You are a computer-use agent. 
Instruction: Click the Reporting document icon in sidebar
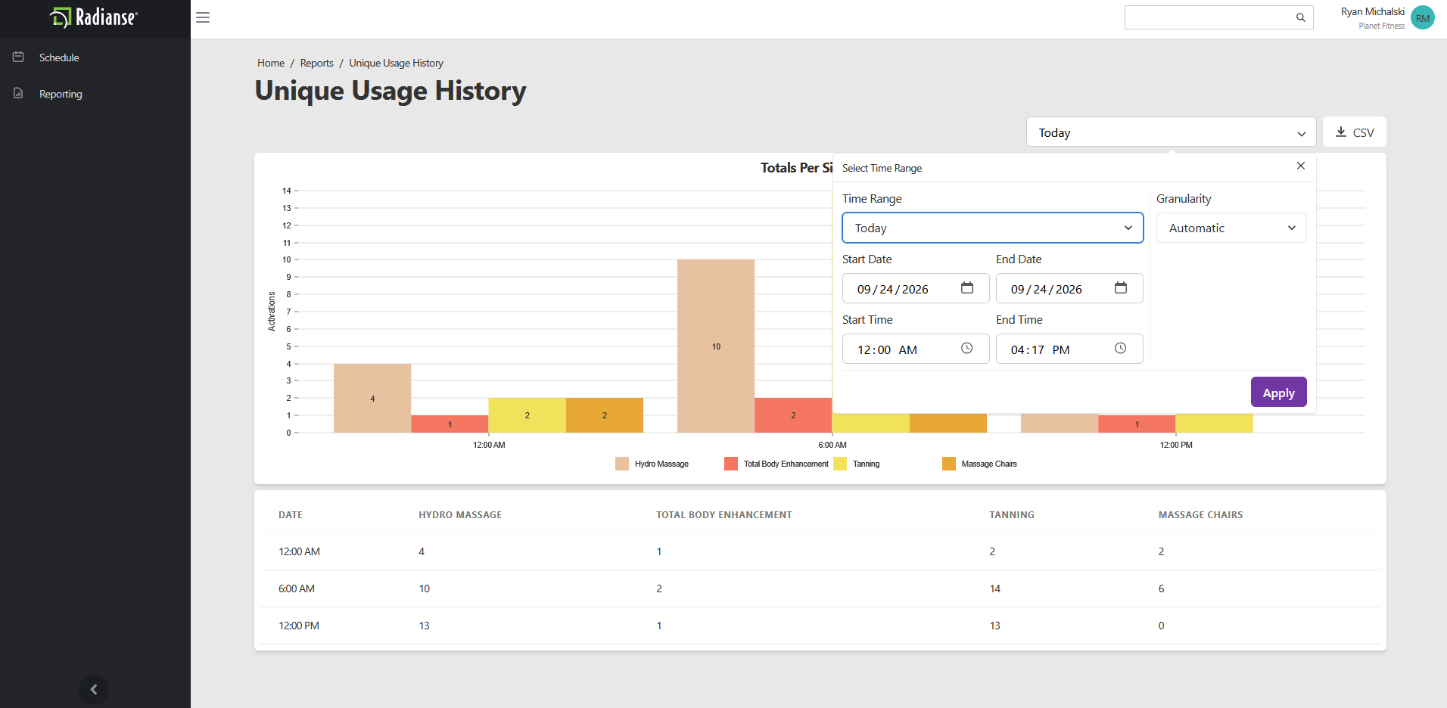click(x=18, y=93)
